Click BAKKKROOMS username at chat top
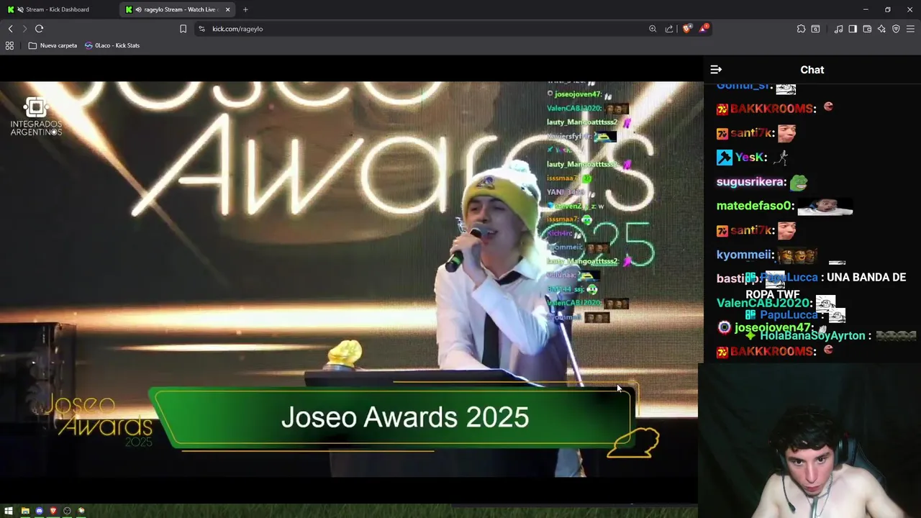 (773, 109)
